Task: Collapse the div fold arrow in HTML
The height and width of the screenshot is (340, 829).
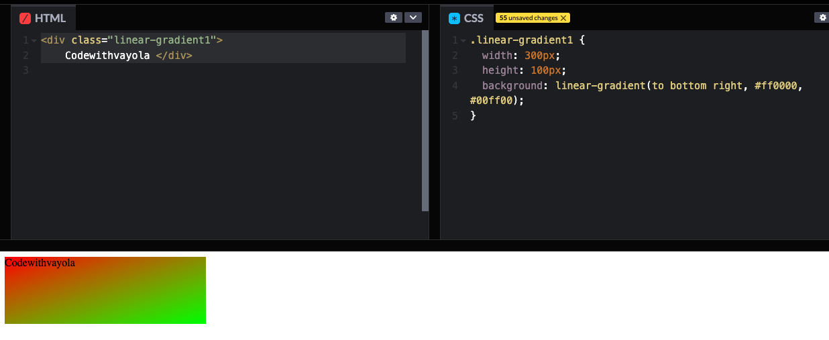Action: coord(34,41)
